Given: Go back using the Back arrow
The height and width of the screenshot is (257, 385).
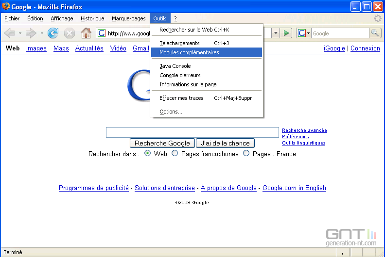Looking at the screenshot, I should coord(10,33).
